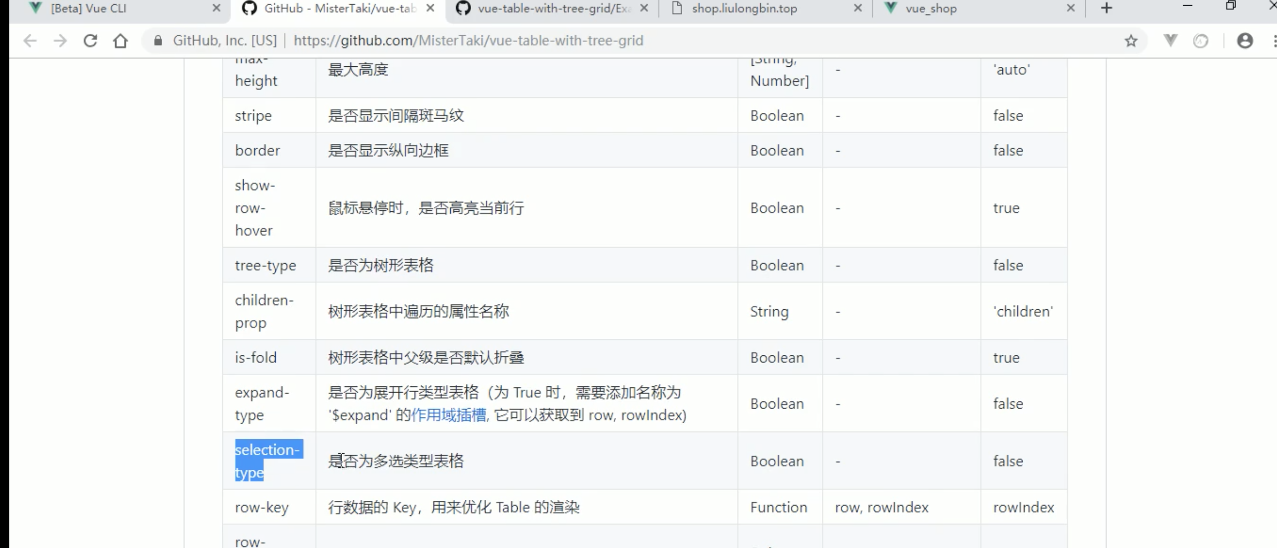This screenshot has height=548, width=1277.
Task: Open the browser profile account icon
Action: tap(1245, 40)
